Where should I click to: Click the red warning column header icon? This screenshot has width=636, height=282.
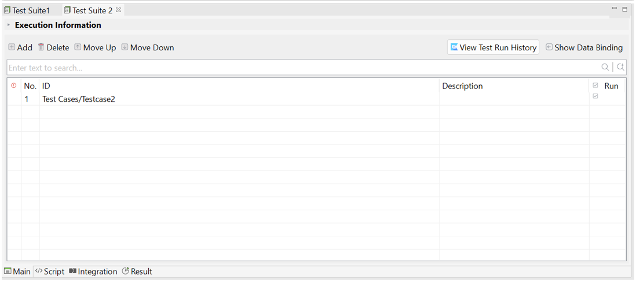click(x=14, y=86)
